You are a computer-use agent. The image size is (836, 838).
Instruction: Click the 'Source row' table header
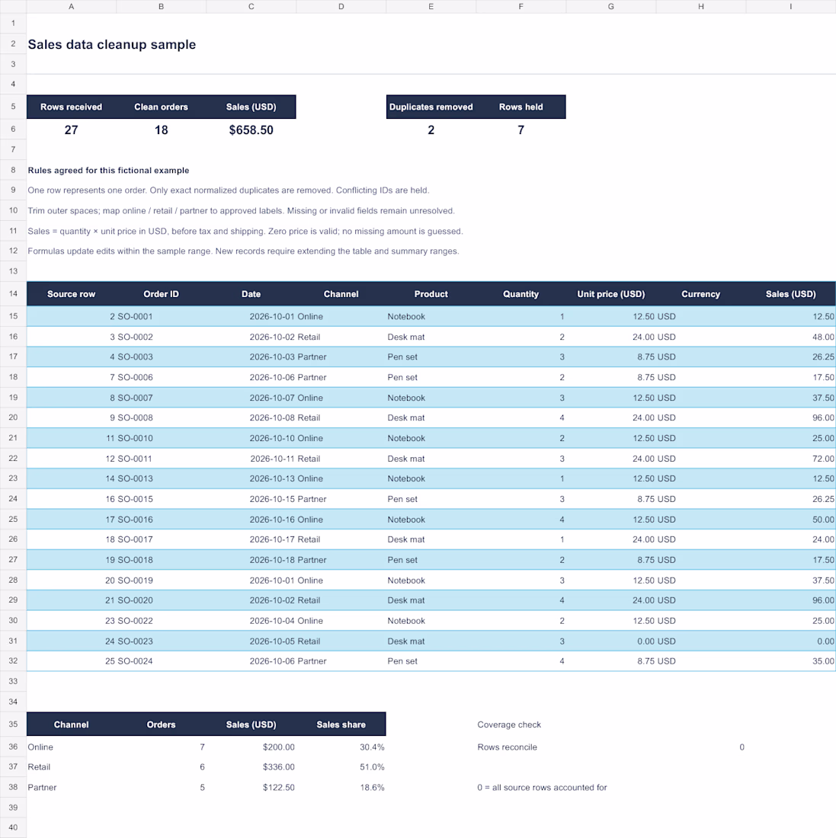click(x=71, y=294)
